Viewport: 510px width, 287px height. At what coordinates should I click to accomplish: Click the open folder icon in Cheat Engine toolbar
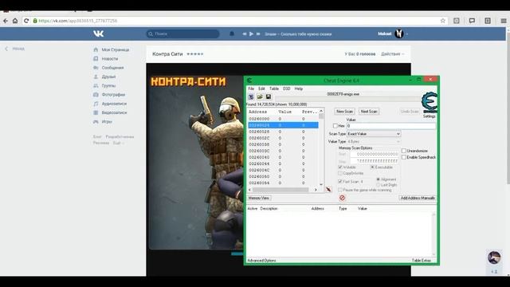pyautogui.click(x=260, y=96)
